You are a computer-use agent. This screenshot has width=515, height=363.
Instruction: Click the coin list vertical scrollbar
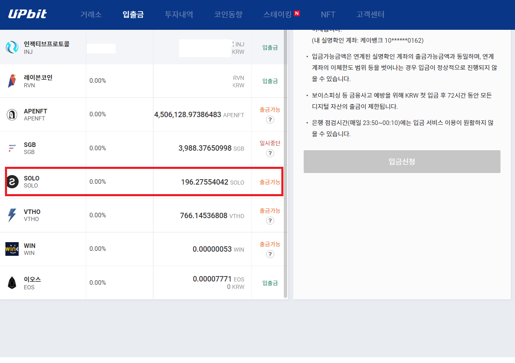pyautogui.click(x=285, y=163)
